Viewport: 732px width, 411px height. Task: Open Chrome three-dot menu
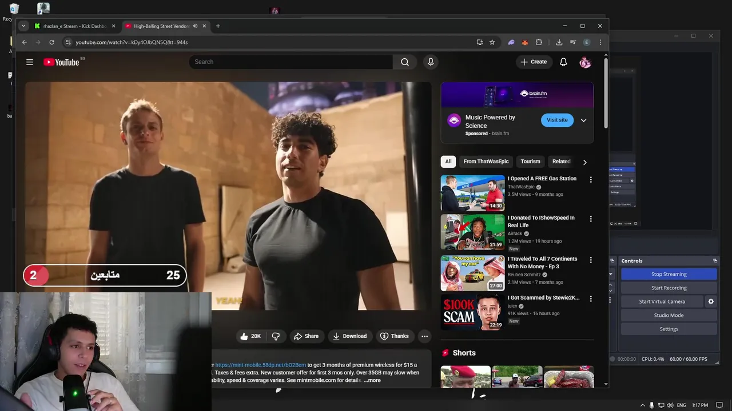point(600,42)
